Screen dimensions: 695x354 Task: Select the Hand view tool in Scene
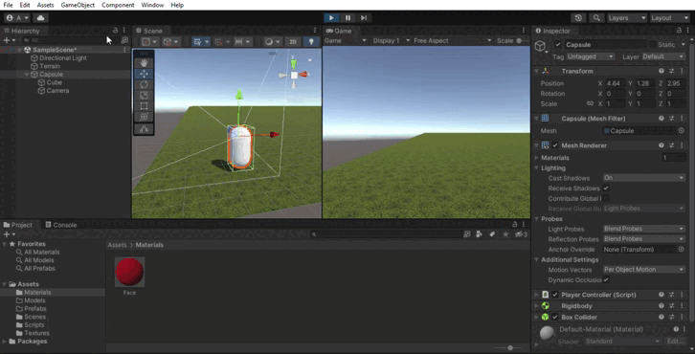click(x=144, y=63)
